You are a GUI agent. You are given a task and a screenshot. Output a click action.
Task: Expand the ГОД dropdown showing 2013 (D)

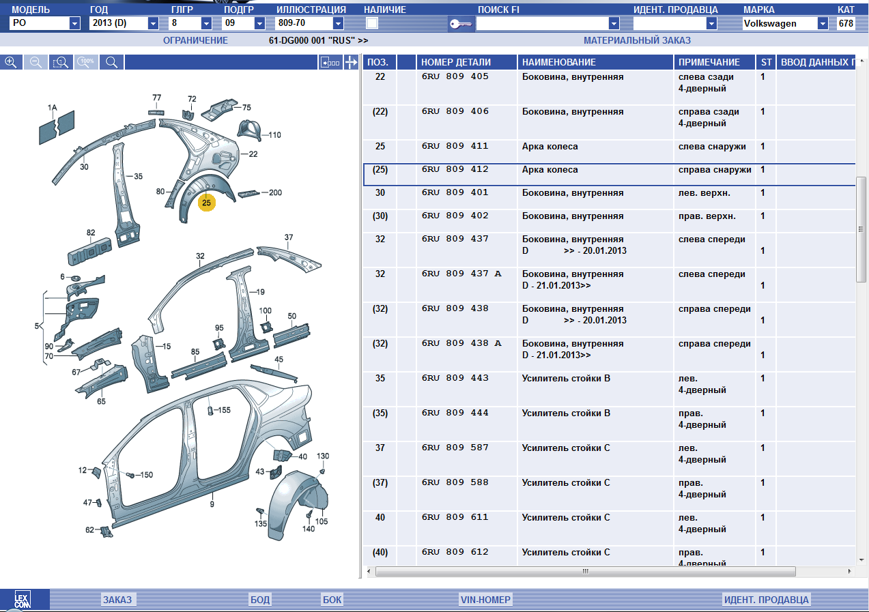tap(153, 23)
